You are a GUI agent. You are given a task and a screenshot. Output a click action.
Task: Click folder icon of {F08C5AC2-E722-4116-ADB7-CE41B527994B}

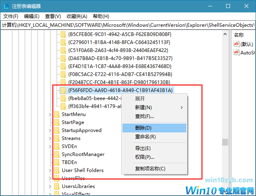coord(63,74)
